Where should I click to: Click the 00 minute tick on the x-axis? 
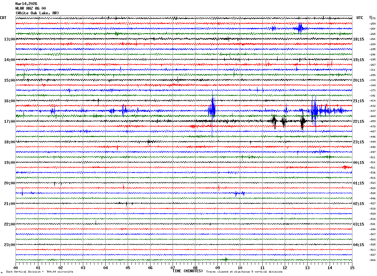tap(16, 268)
